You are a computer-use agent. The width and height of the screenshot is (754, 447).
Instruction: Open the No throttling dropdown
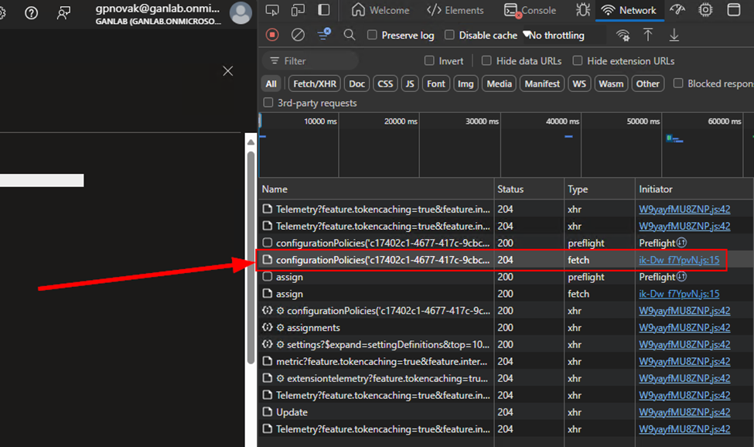pyautogui.click(x=555, y=36)
